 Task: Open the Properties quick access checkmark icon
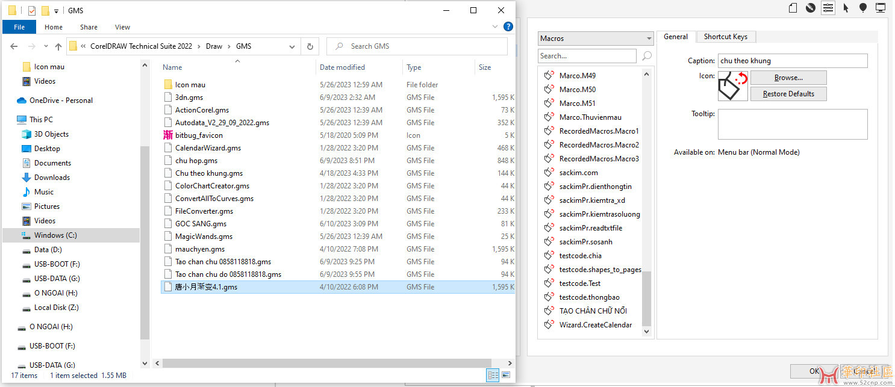32,11
